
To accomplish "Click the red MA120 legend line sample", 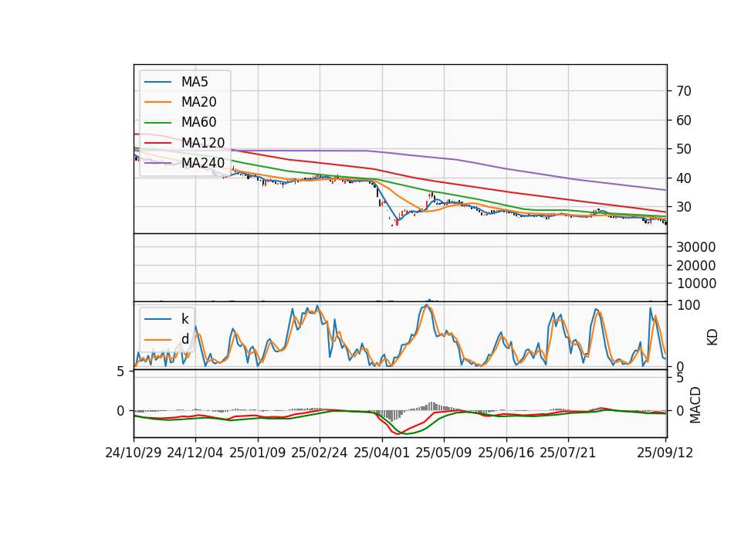I will point(157,143).
